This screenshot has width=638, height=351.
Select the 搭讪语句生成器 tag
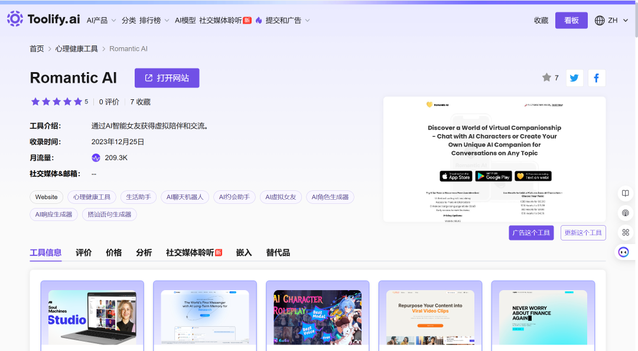tap(109, 214)
